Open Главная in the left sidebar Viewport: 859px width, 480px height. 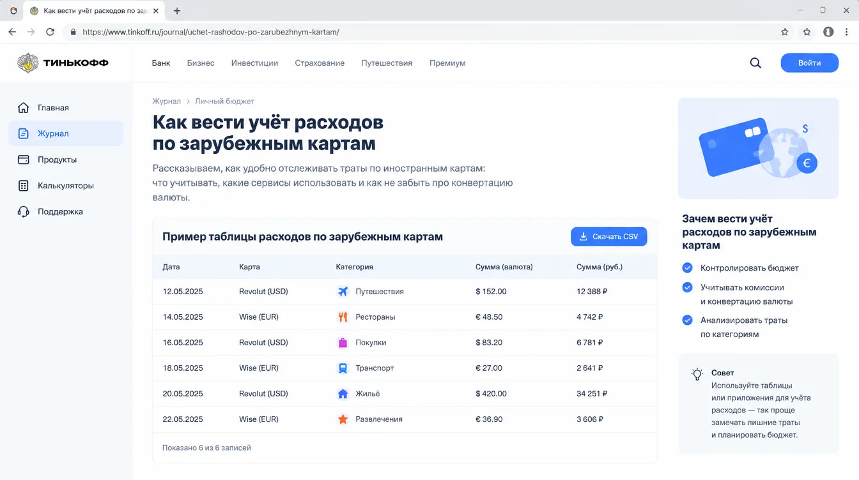click(66, 108)
